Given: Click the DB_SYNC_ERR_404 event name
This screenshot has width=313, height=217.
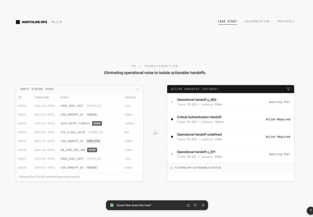Looking at the screenshot, I should tap(73, 150).
